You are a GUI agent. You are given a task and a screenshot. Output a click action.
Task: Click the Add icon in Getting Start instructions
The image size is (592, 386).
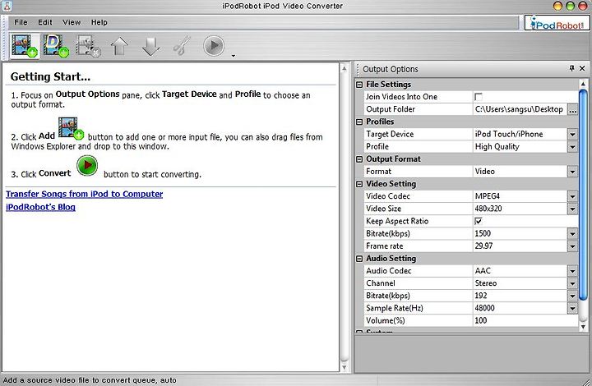(x=71, y=128)
